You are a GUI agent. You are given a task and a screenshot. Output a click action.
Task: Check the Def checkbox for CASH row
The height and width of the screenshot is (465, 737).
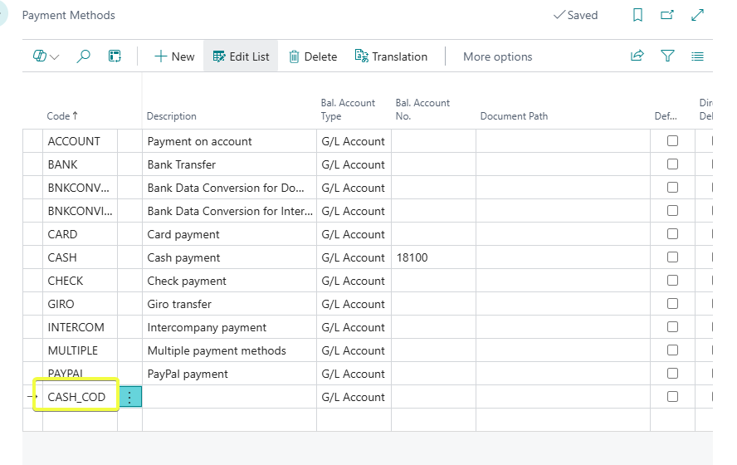[x=672, y=257]
